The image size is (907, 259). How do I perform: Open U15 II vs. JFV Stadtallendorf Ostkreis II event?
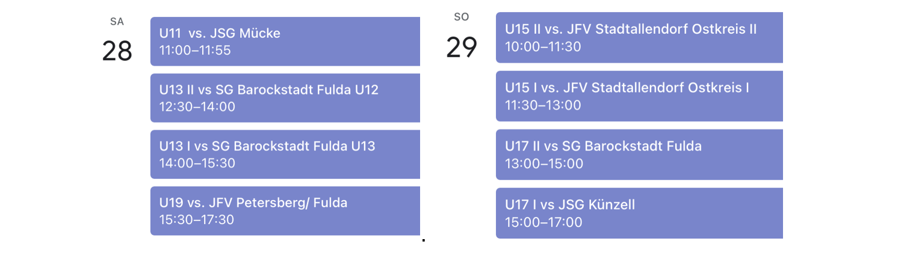639,37
